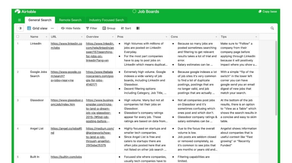Click the Angel List Tips cell
292x163 pixels.
click(239, 139)
